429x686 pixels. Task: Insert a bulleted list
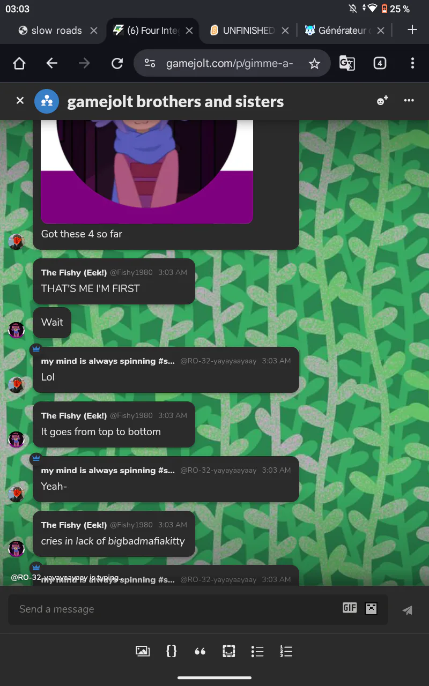coord(257,651)
